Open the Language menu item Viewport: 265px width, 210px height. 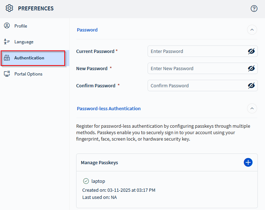coord(34,42)
